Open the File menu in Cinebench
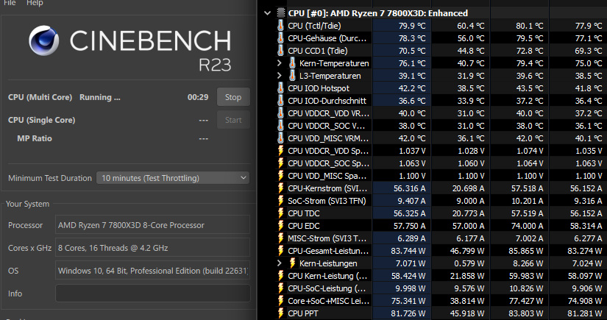 [10, 3]
